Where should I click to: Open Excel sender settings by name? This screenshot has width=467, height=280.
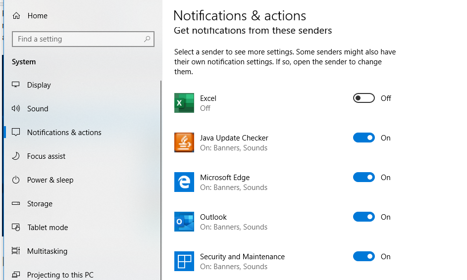[208, 98]
